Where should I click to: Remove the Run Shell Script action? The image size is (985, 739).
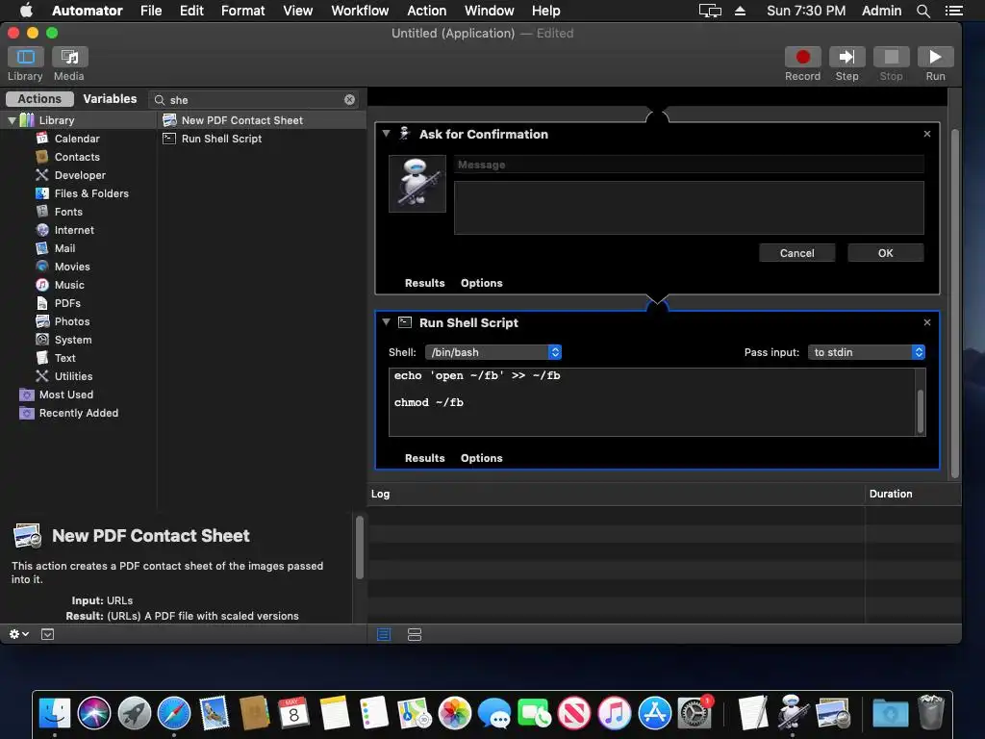(927, 322)
